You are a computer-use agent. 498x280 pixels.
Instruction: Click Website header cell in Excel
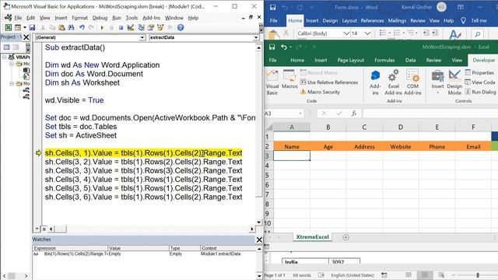(x=401, y=147)
